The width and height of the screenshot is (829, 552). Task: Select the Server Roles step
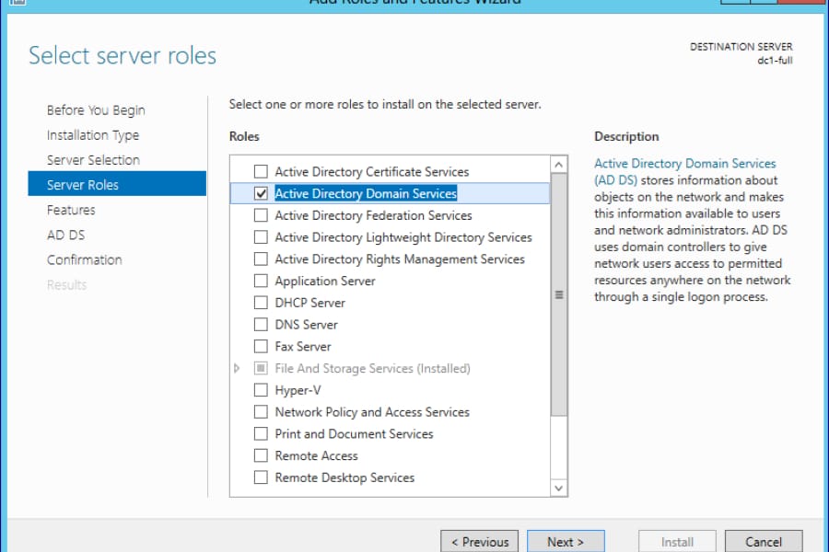[117, 184]
